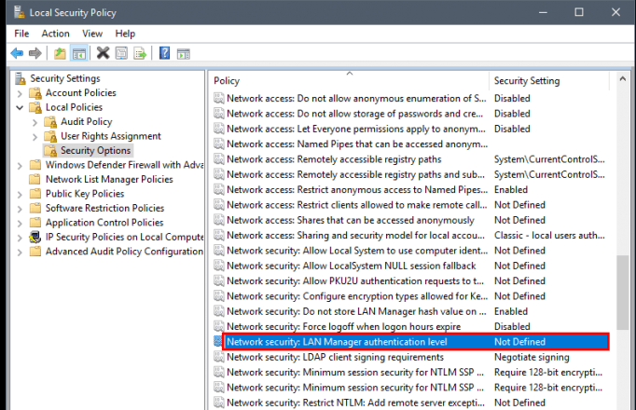Click the Account Policies folder icon

point(35,93)
